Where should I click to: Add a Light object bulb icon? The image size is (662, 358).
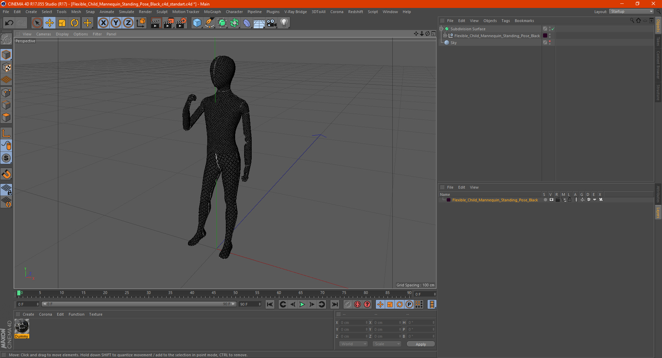pyautogui.click(x=284, y=23)
